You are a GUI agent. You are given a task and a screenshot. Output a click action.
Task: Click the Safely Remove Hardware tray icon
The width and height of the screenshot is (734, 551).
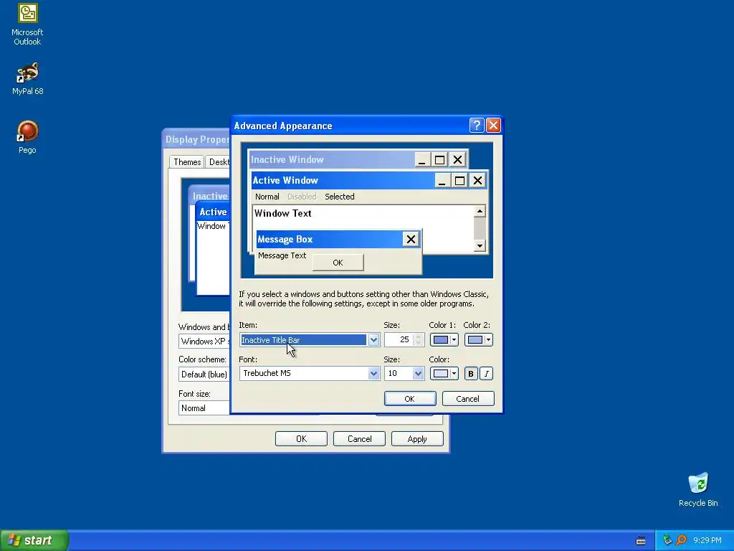(x=667, y=540)
